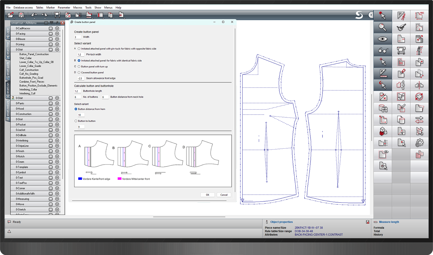433x255 pixels.
Task: Switch to the smart.guide side tab
Action: [8, 70]
